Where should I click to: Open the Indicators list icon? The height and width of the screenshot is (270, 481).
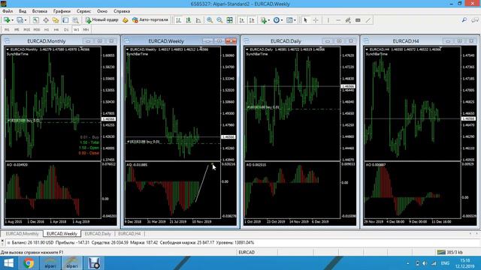(264, 20)
